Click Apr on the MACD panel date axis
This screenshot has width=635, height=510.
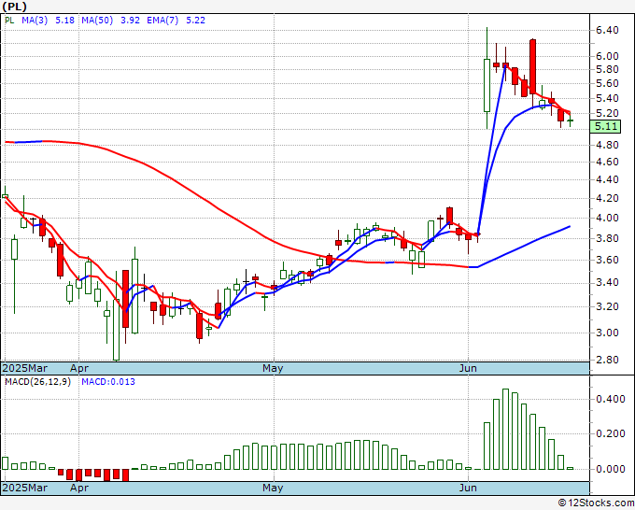(x=79, y=488)
